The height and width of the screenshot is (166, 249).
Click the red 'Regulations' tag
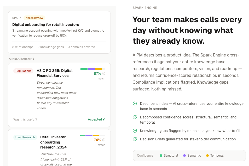(x=23, y=71)
